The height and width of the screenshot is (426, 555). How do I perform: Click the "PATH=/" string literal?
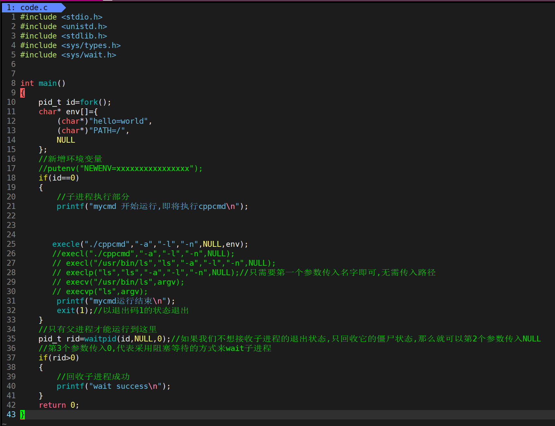pos(107,131)
